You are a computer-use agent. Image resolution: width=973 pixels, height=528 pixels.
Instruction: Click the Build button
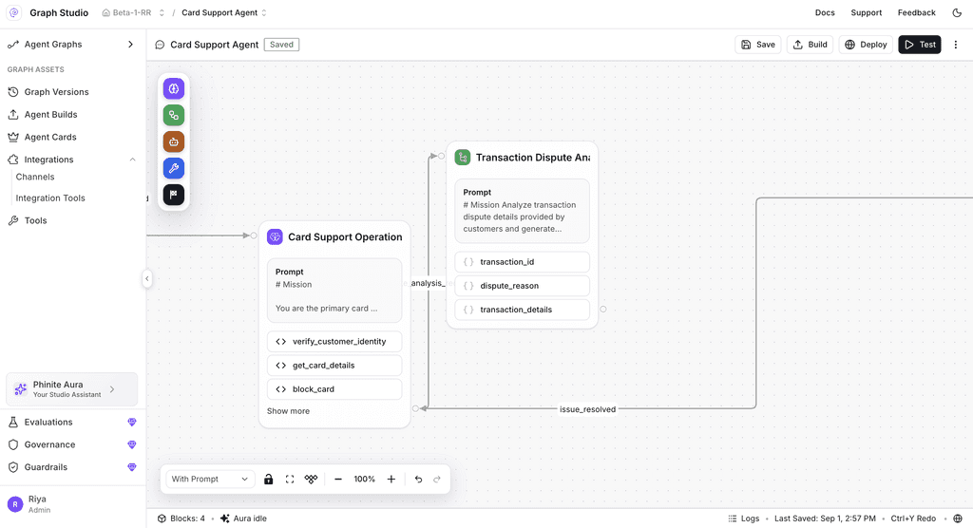tap(810, 45)
